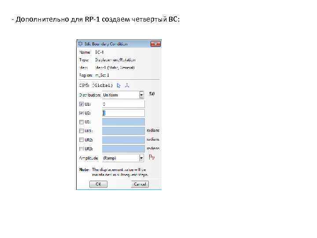Click the CSYS edit arrow picker icon
Screen dimensions: 317x238
119,86
